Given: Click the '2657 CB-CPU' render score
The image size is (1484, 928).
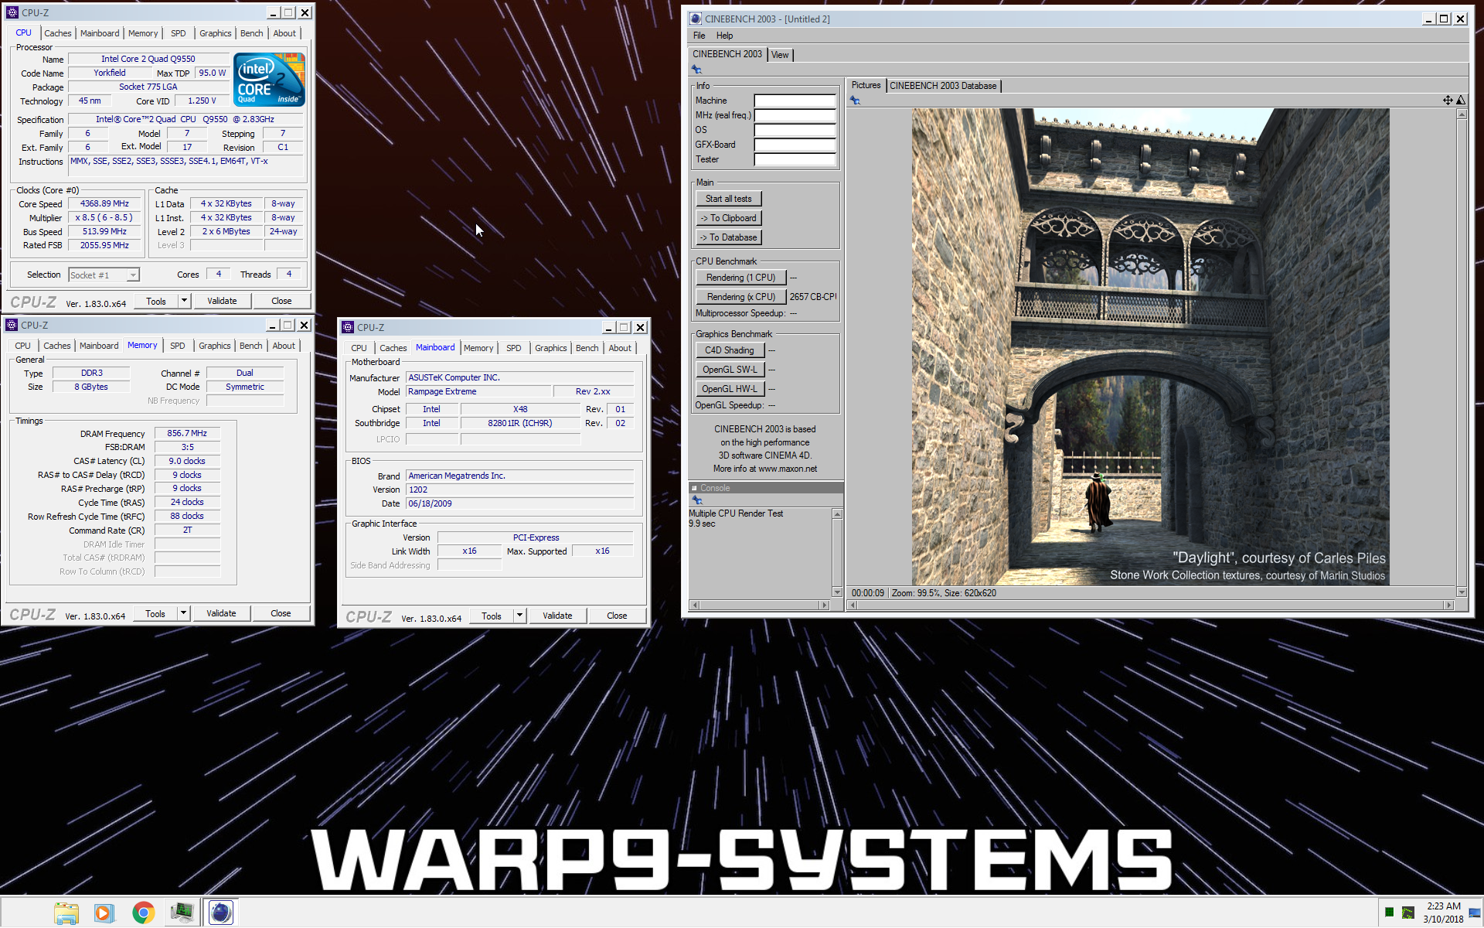Looking at the screenshot, I should click(813, 297).
